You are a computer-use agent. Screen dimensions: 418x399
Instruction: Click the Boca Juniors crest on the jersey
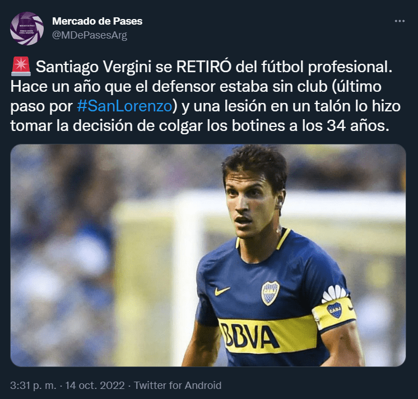270,293
